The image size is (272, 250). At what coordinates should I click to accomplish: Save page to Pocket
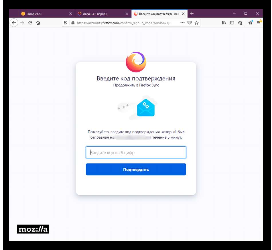190,23
